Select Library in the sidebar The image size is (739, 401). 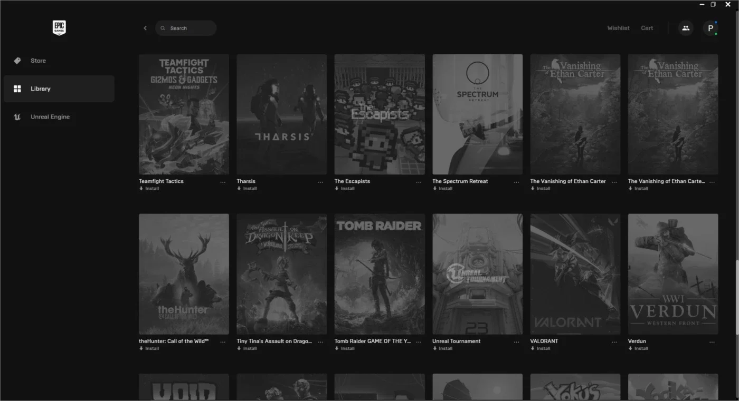pos(59,89)
